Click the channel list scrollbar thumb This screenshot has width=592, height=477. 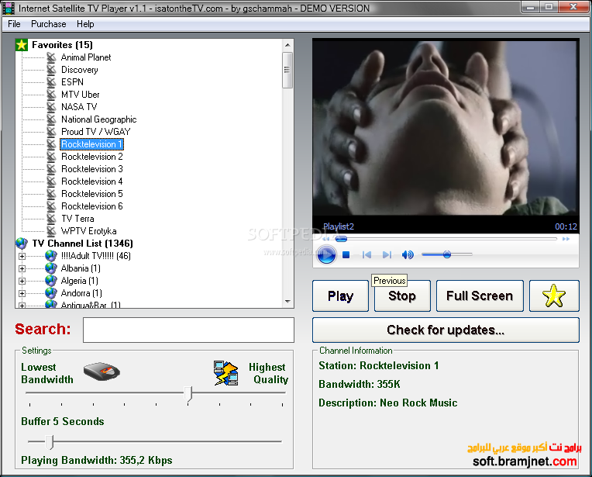287,71
